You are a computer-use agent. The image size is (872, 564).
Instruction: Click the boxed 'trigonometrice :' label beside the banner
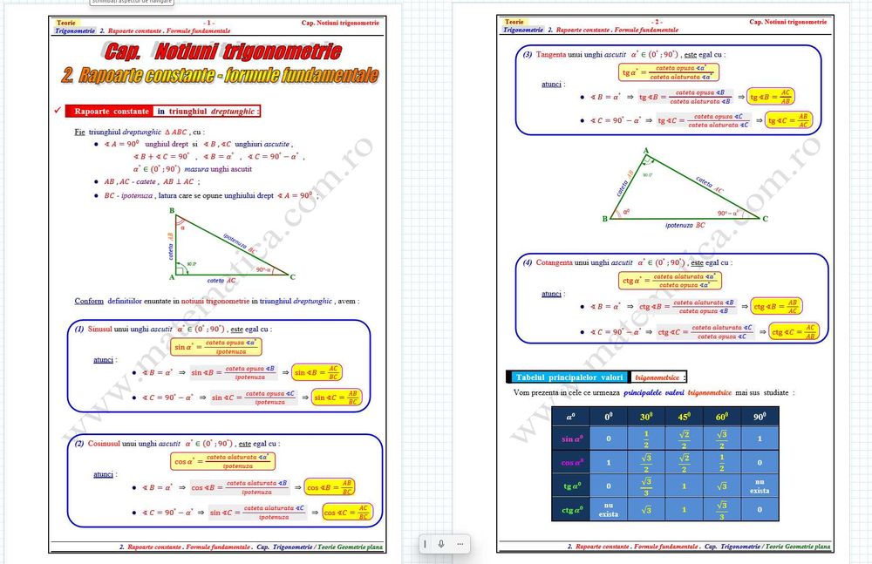point(659,377)
